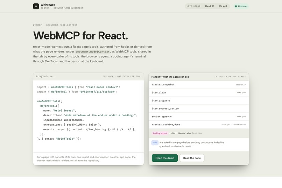This screenshot has width=282, height=188.
Task: Click the BriefTools.tsx file name
Action: point(44,76)
